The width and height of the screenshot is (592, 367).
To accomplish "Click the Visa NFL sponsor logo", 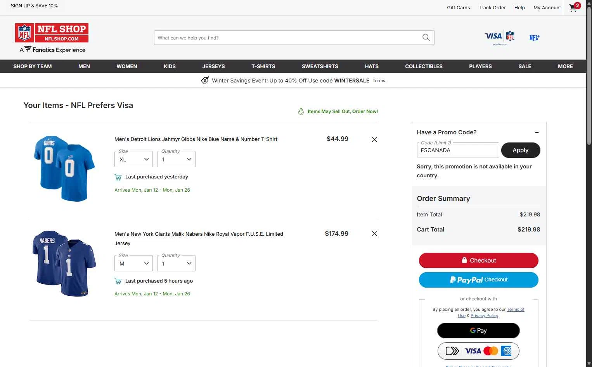I will 500,37.
